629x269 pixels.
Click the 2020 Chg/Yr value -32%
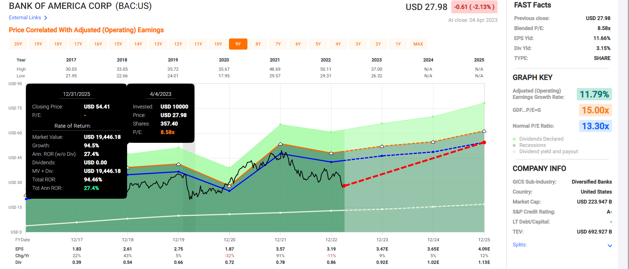pyautogui.click(x=229, y=256)
